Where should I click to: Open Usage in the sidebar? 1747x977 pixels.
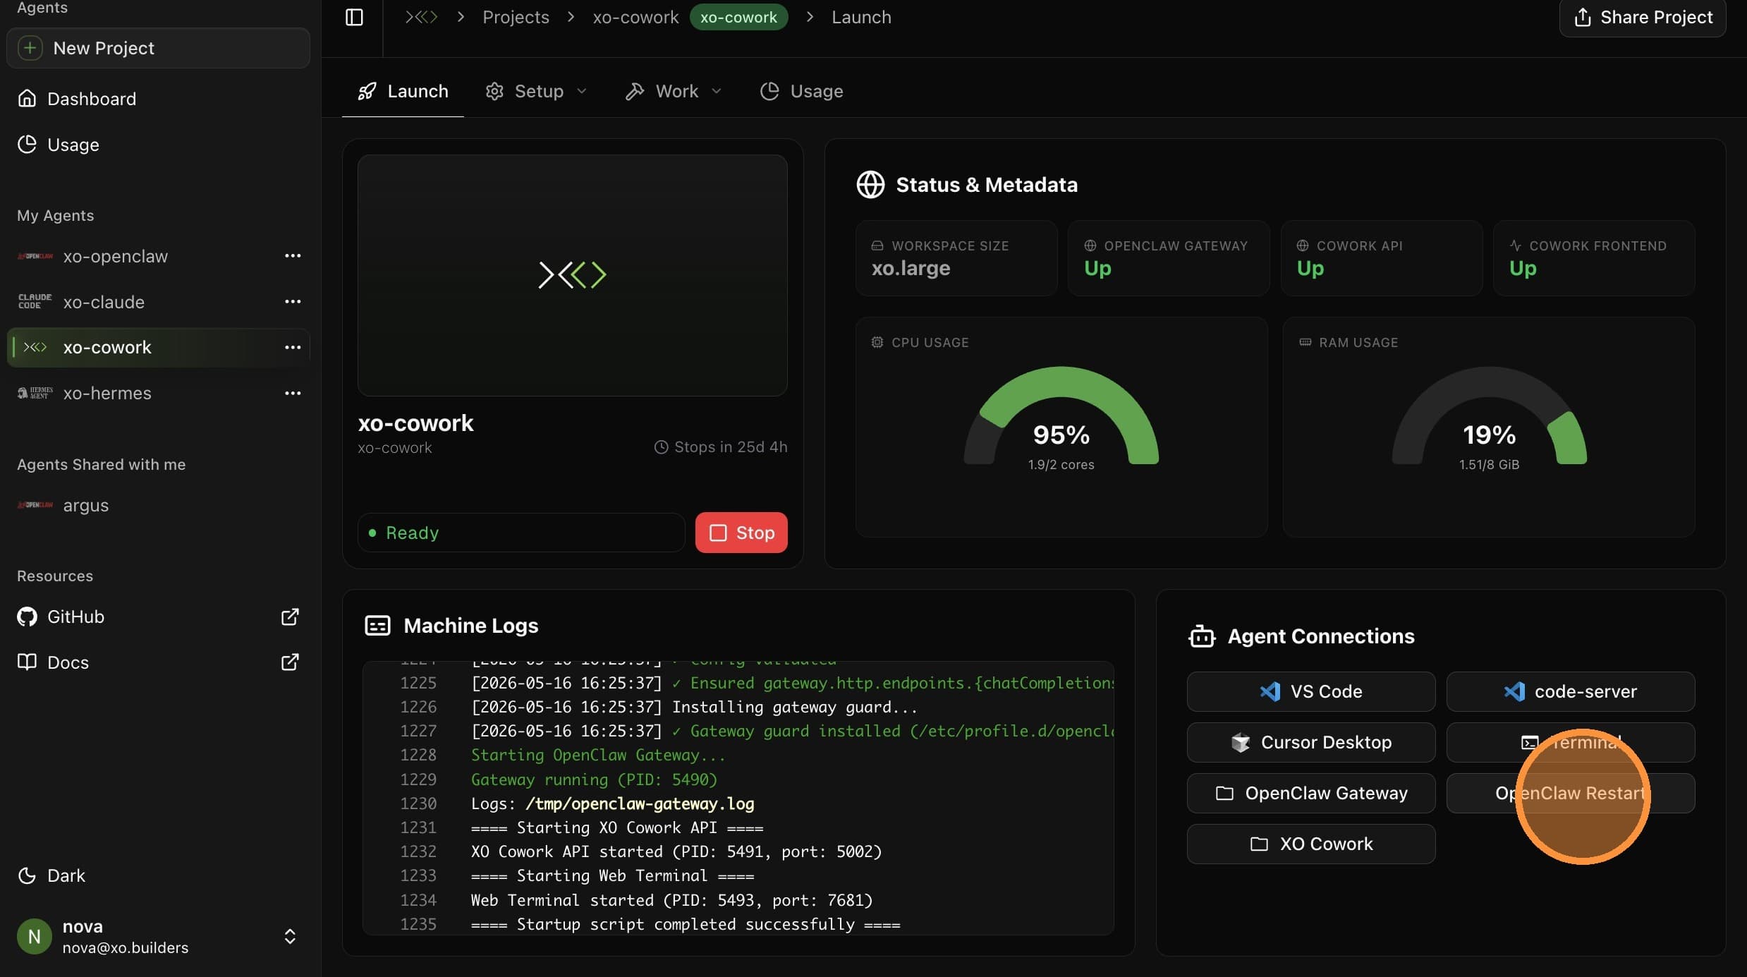tap(158, 145)
